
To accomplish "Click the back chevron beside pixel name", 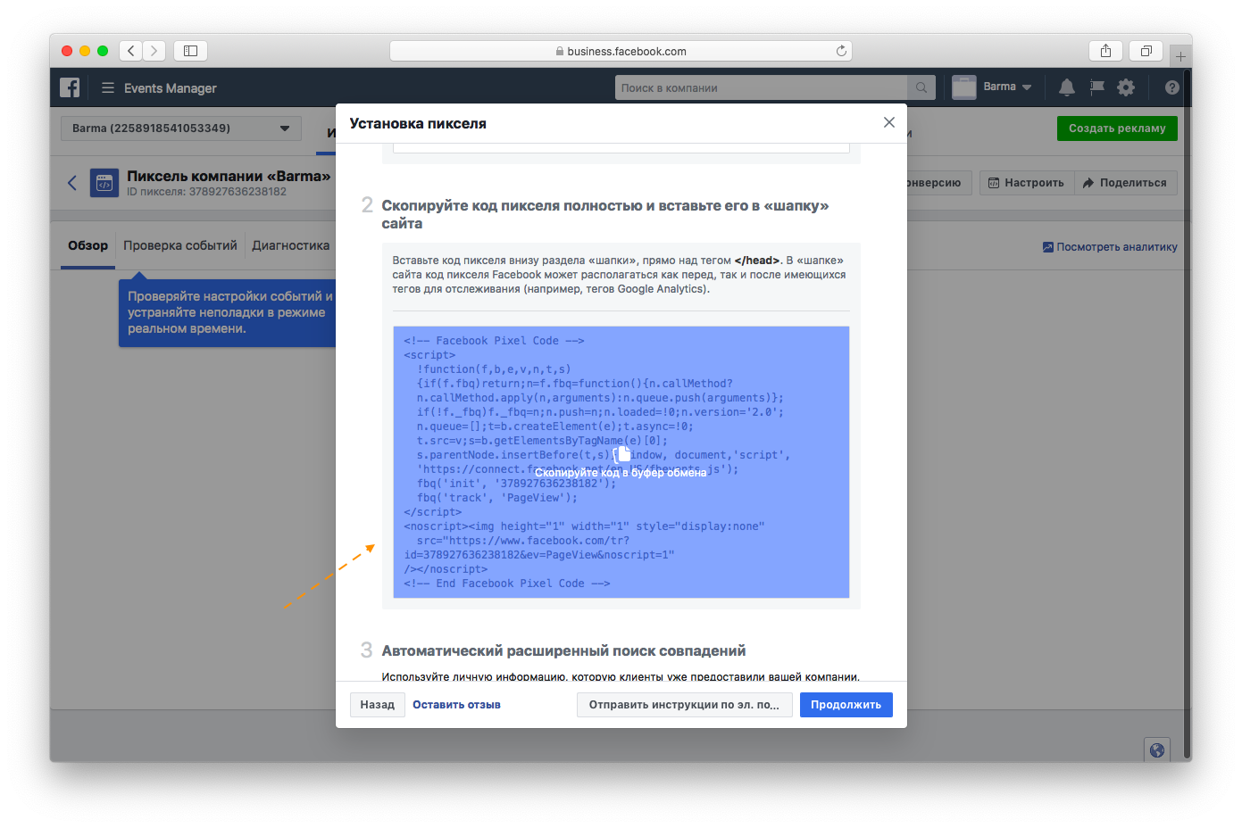I will [72, 183].
